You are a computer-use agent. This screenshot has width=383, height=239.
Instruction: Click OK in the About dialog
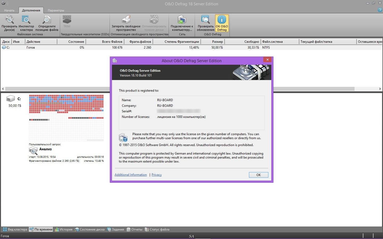point(259,175)
